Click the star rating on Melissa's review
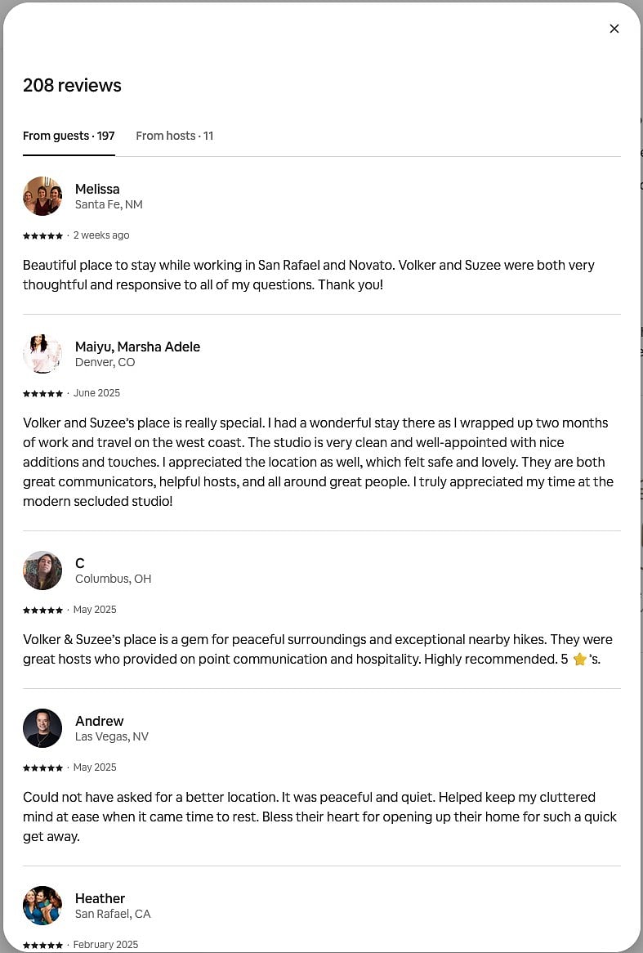Viewport: 643px width, 953px height. tap(42, 236)
